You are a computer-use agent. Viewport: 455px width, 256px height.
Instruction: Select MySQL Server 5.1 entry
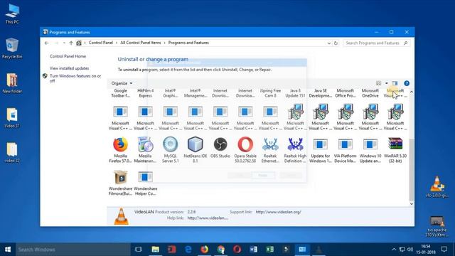click(171, 150)
